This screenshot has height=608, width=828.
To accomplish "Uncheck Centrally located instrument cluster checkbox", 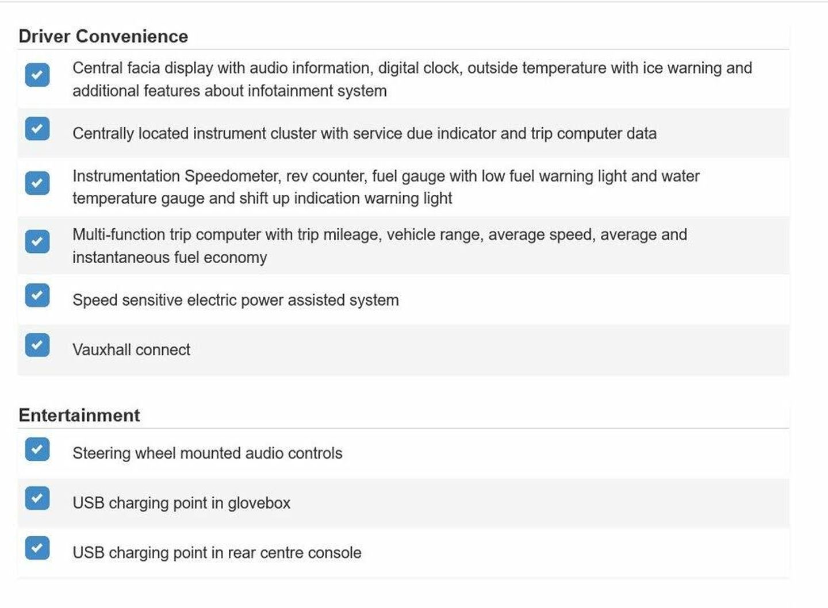I will [x=37, y=129].
